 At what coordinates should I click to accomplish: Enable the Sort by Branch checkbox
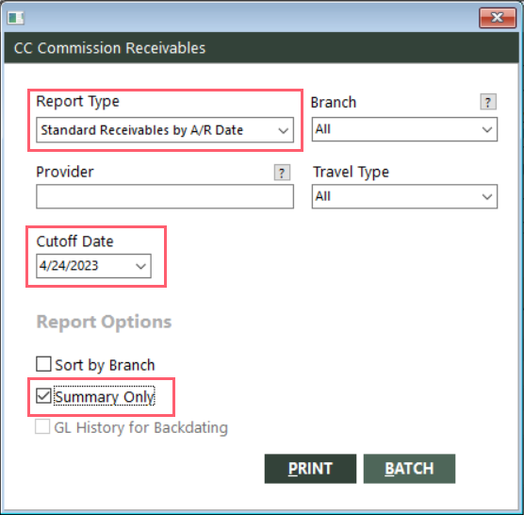coord(43,364)
